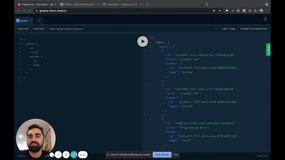This screenshot has width=285, height=160.
Task: Collapse the GraphQL 201 post object
Action: click(151, 85)
